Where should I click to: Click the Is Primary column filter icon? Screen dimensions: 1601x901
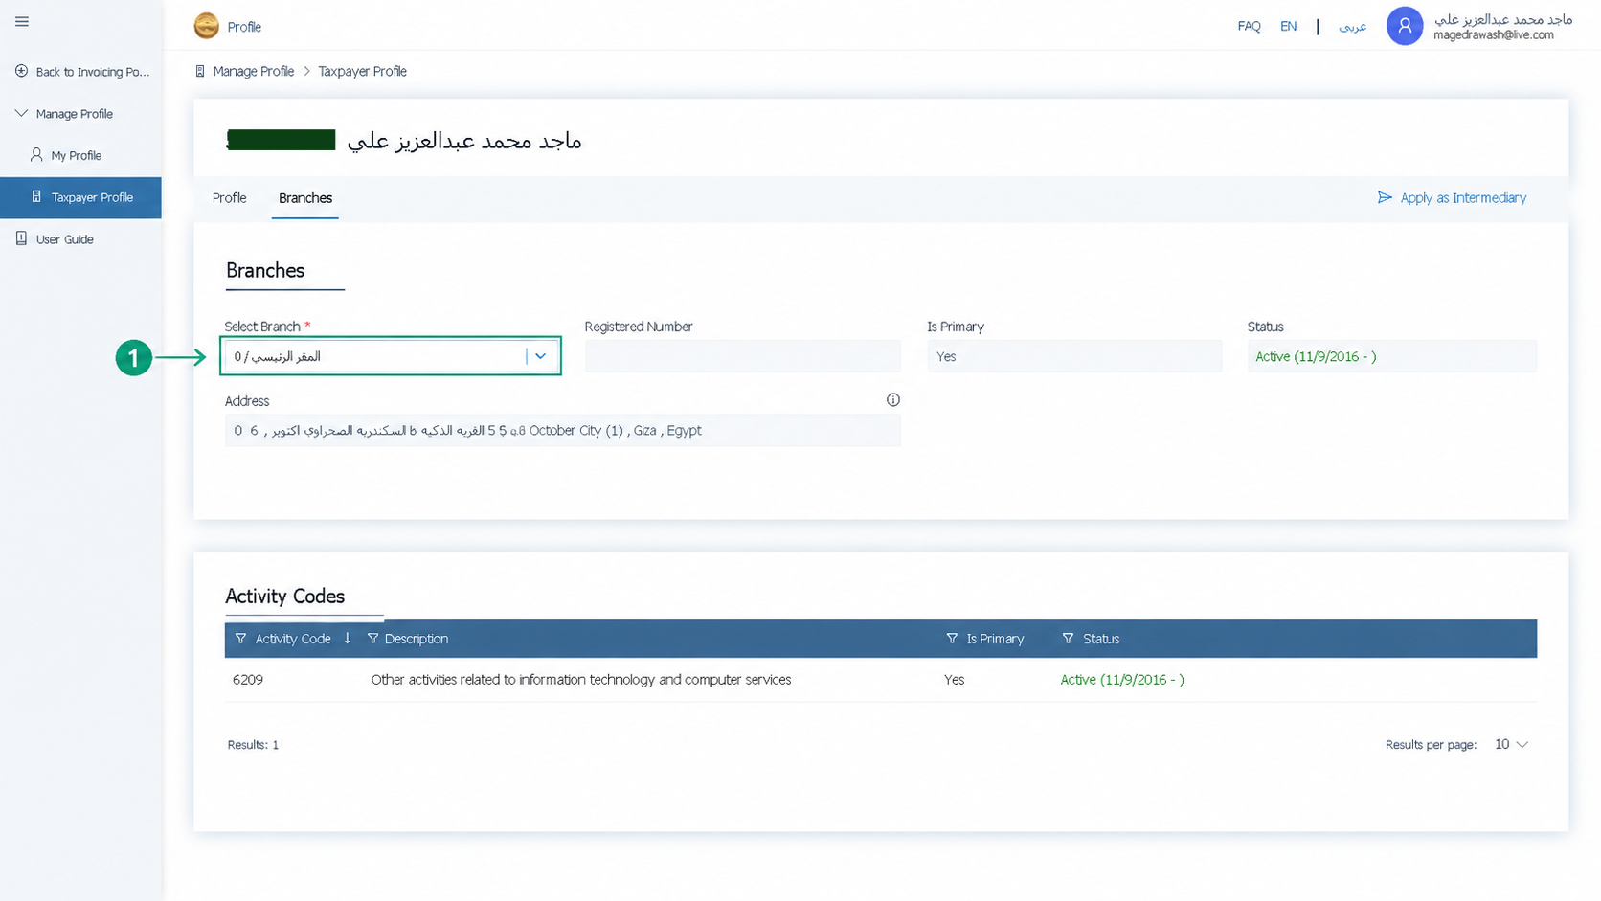click(x=951, y=639)
